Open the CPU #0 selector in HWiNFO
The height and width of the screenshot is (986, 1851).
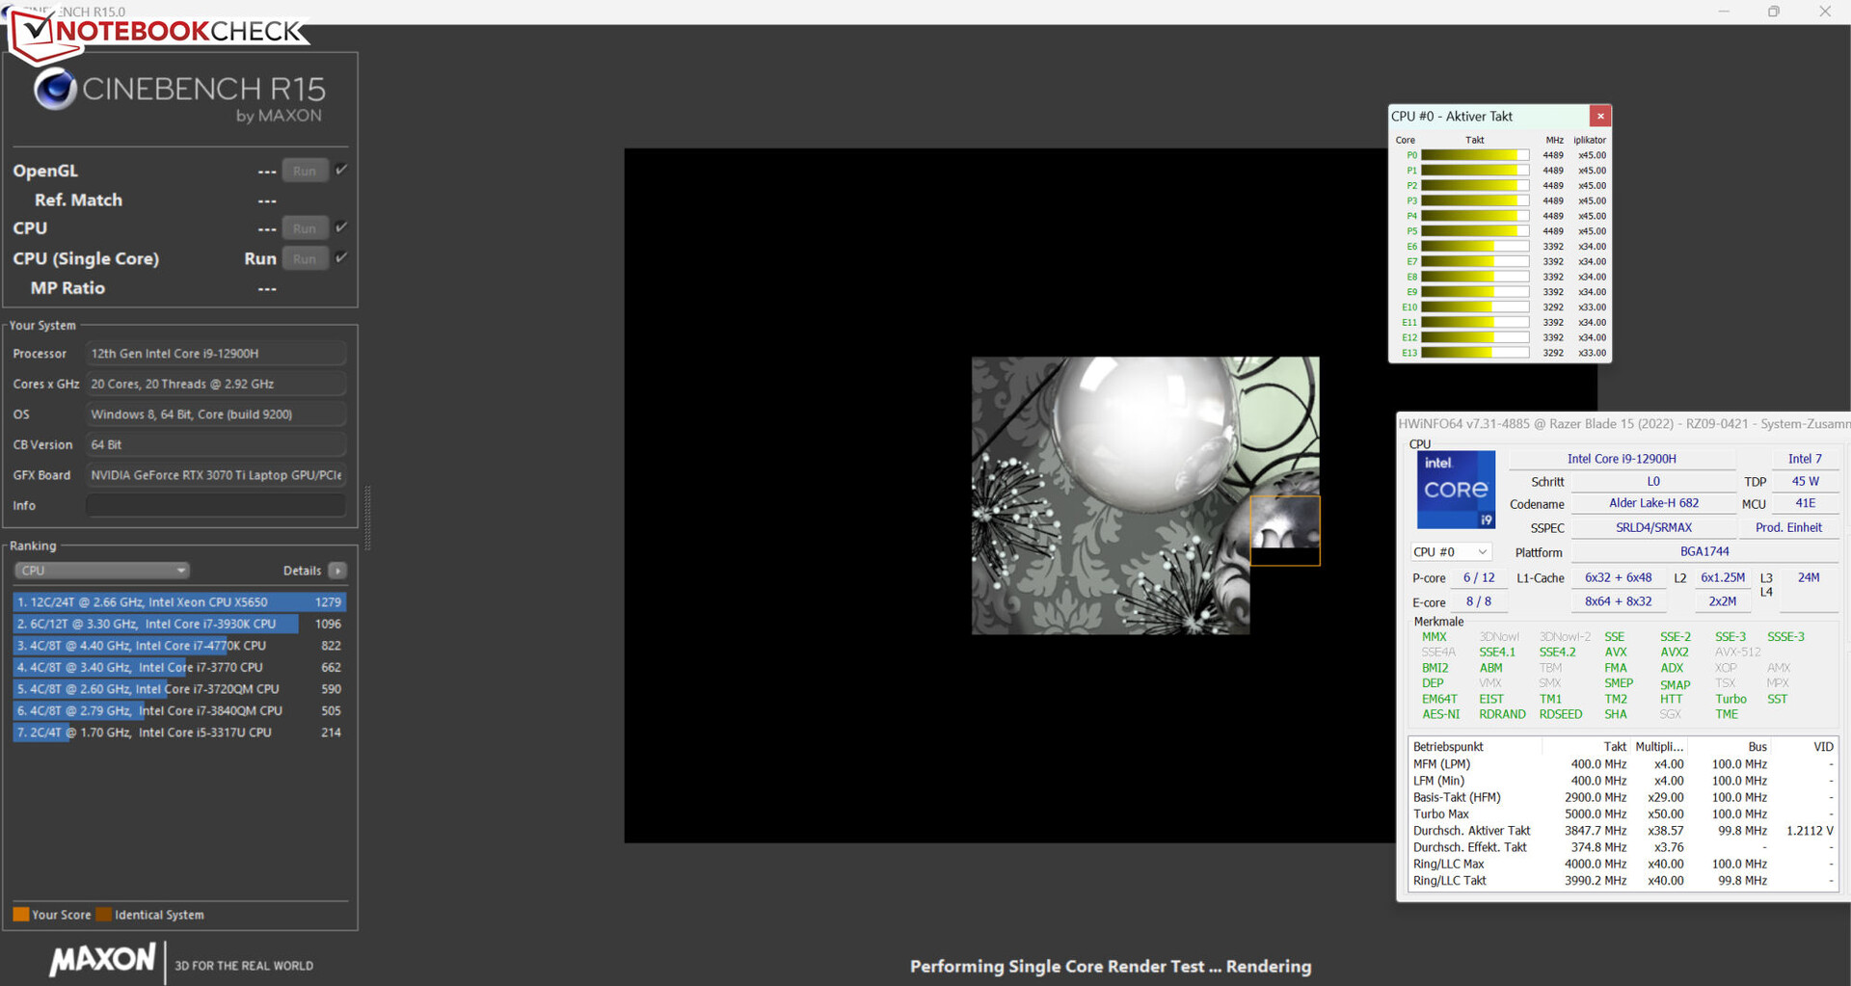(x=1451, y=552)
